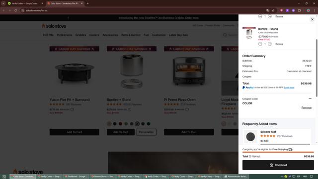
Task: Click the Checkout button
Action: (x=278, y=165)
